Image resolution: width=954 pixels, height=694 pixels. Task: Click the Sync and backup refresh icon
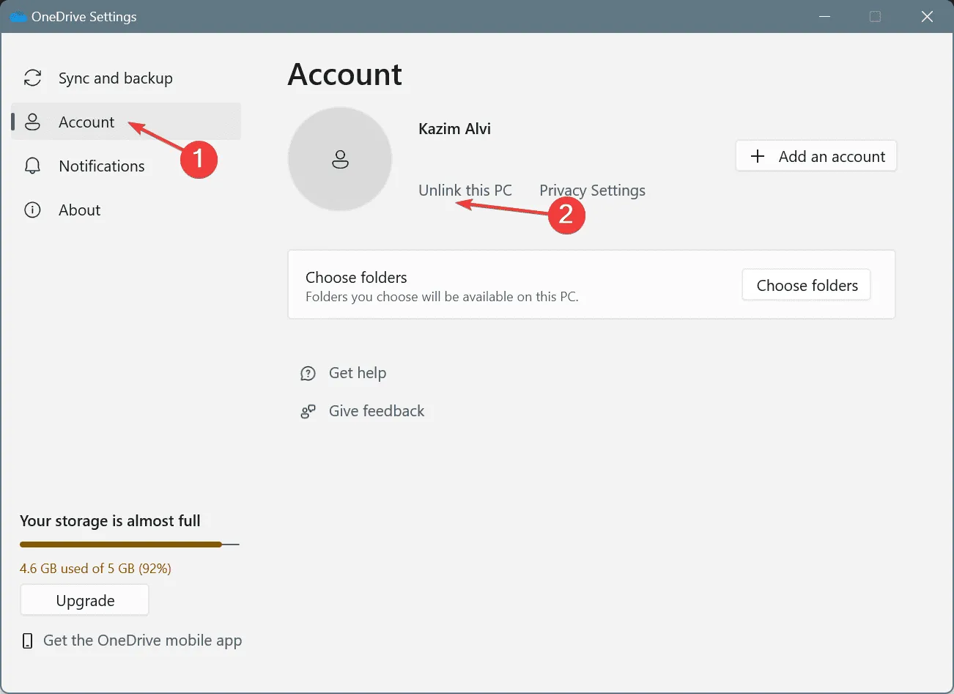(x=32, y=78)
